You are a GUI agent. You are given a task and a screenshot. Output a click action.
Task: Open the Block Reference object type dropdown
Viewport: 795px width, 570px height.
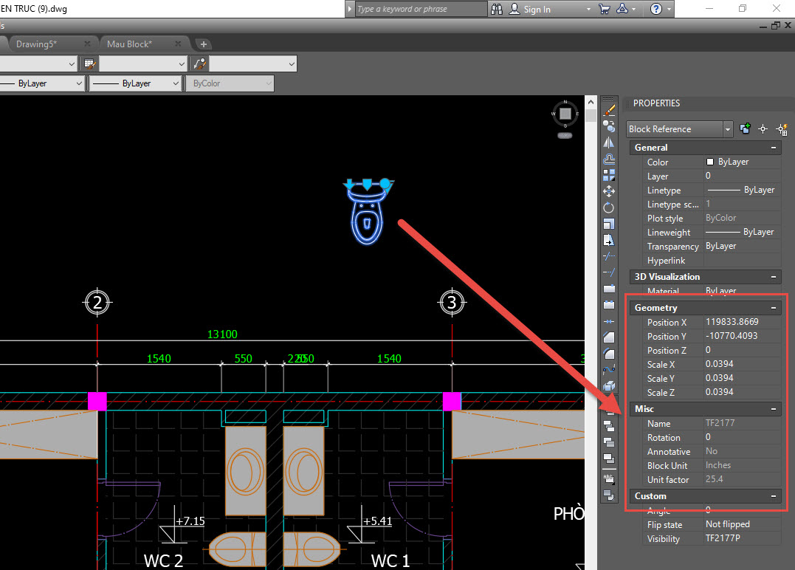728,129
